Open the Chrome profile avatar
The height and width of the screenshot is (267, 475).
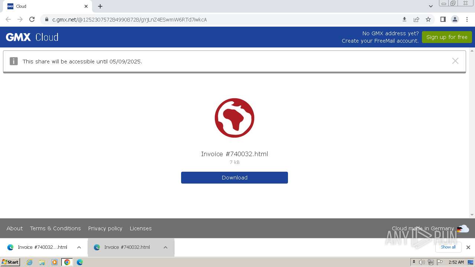[455, 19]
